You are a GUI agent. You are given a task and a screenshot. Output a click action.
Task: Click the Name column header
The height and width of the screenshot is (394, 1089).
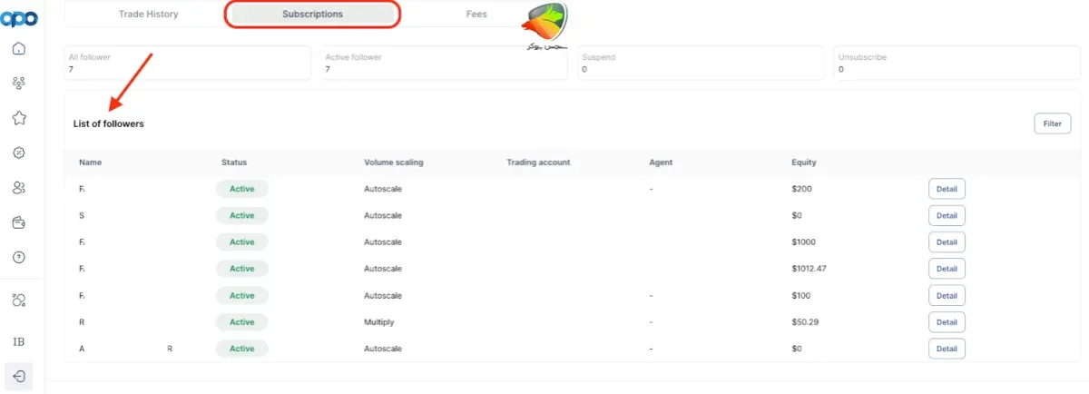[90, 163]
